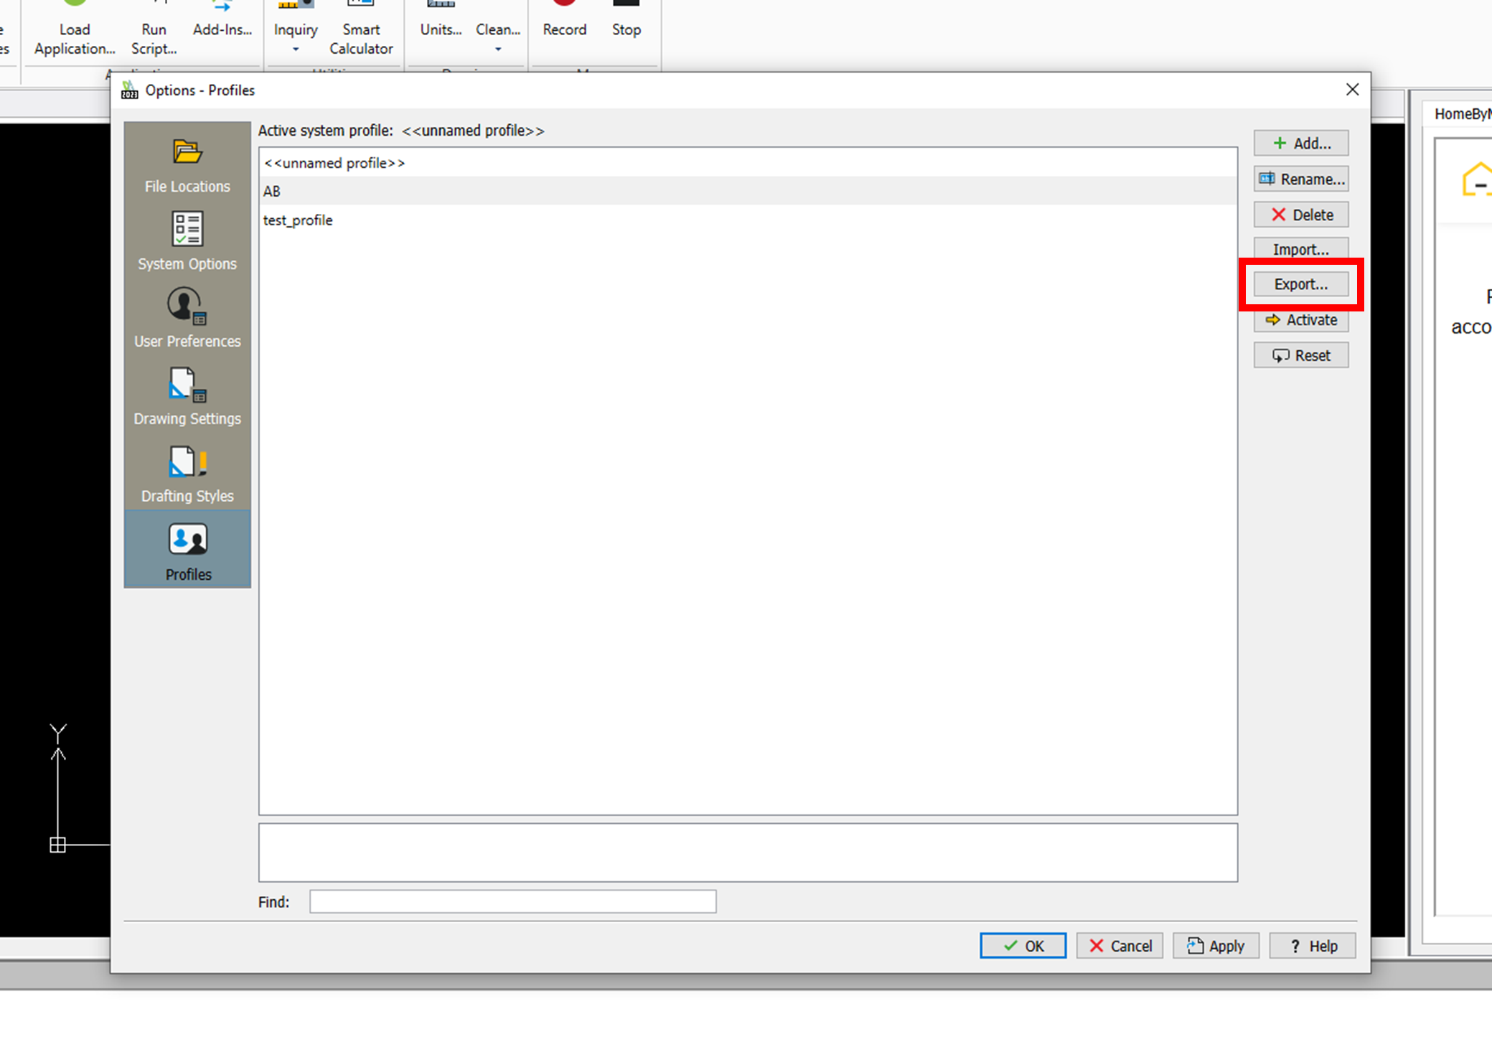Image resolution: width=1492 pixels, height=1042 pixels.
Task: Click Apply at the dialog bottom
Action: coord(1216,946)
